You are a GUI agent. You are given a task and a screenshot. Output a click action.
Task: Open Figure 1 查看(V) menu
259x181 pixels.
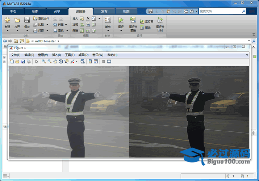pos(43,55)
